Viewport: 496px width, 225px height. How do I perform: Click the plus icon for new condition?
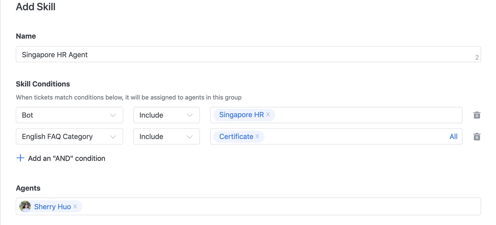[21, 158]
